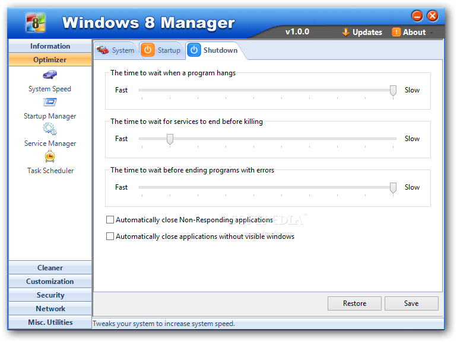Open the Service Manager gears icon
The height and width of the screenshot is (342, 457).
(50, 129)
